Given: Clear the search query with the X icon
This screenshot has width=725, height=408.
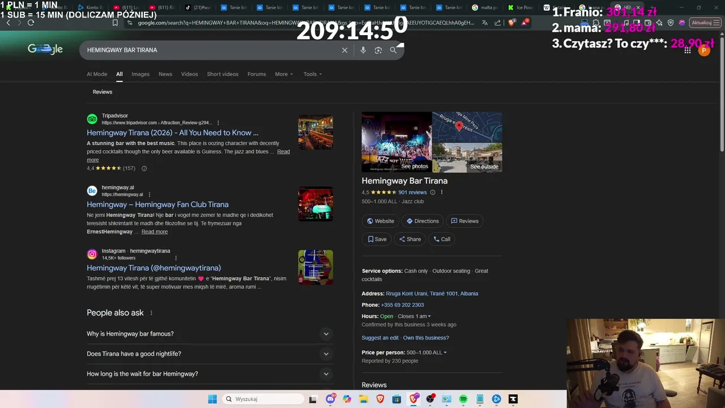Looking at the screenshot, I should 344,50.
